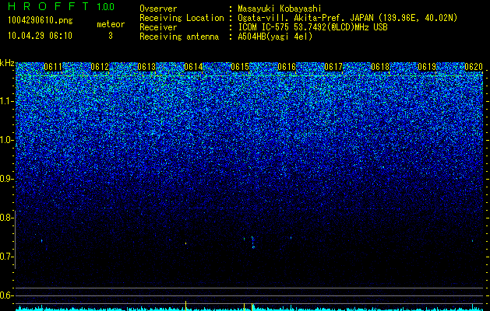Viewport: 490px width, 311px height.
Task: Click the 0615 time marker
Action: click(x=240, y=67)
